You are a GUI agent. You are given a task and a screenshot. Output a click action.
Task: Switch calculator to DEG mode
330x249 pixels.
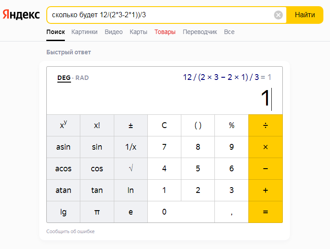coord(64,78)
